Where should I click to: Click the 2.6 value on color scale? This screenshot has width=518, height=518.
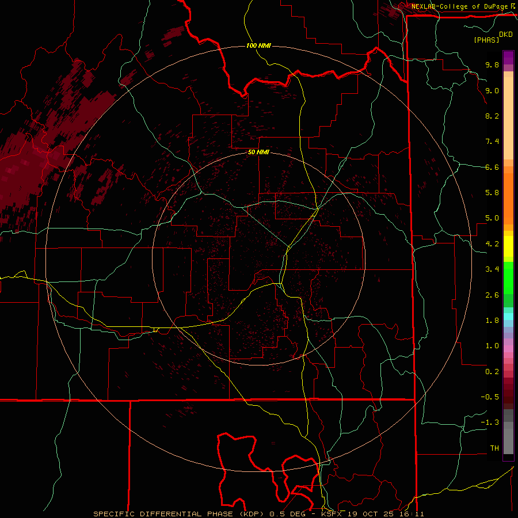[492, 295]
